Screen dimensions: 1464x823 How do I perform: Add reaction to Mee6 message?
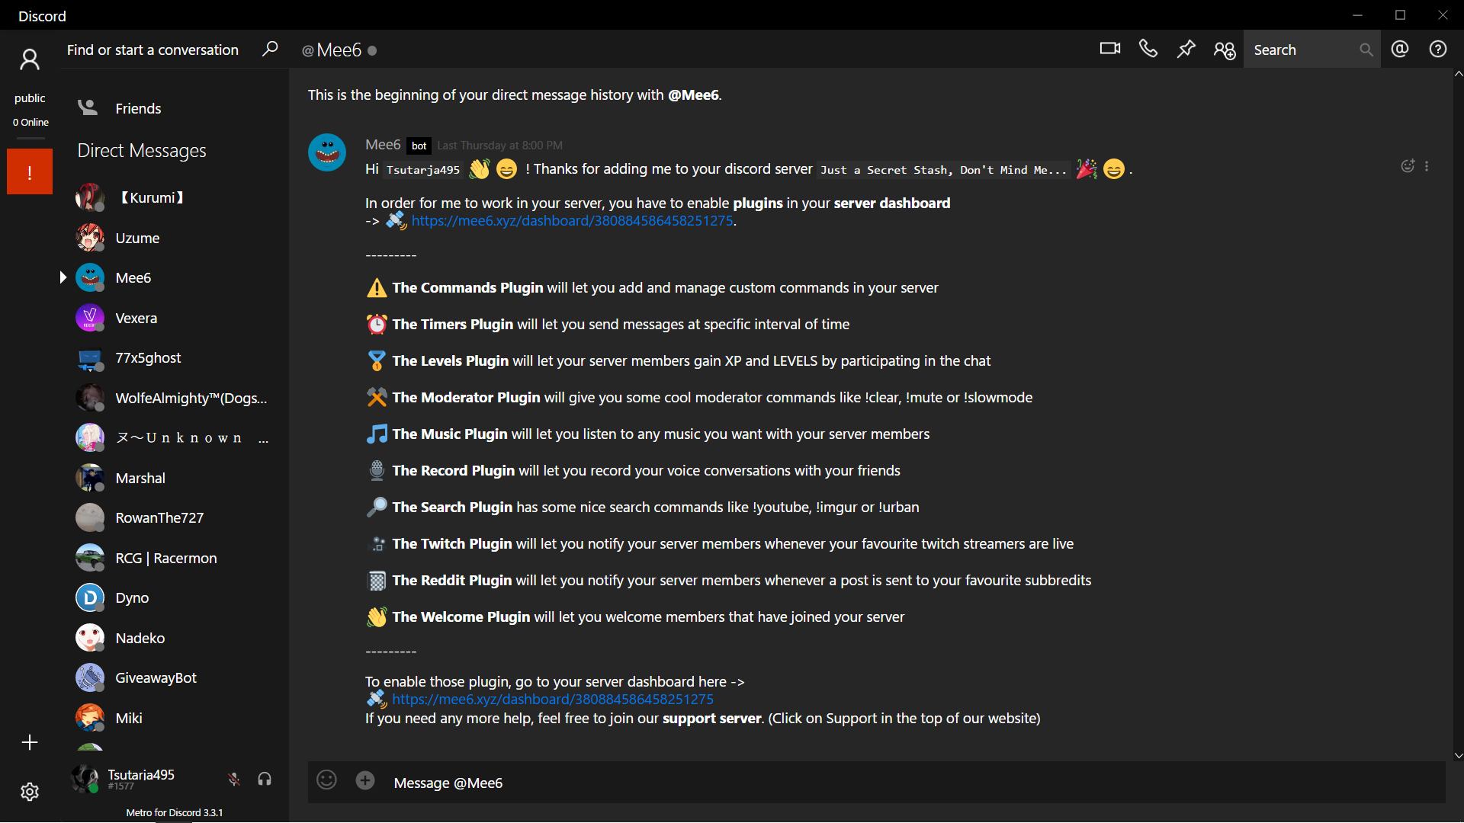pos(1408,166)
